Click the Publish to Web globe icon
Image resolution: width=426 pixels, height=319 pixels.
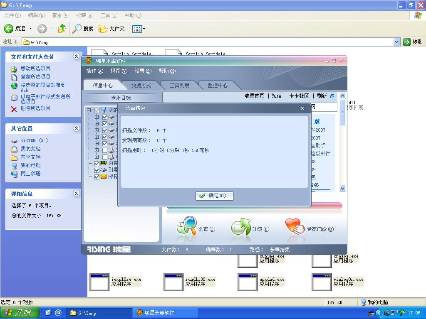tap(14, 86)
